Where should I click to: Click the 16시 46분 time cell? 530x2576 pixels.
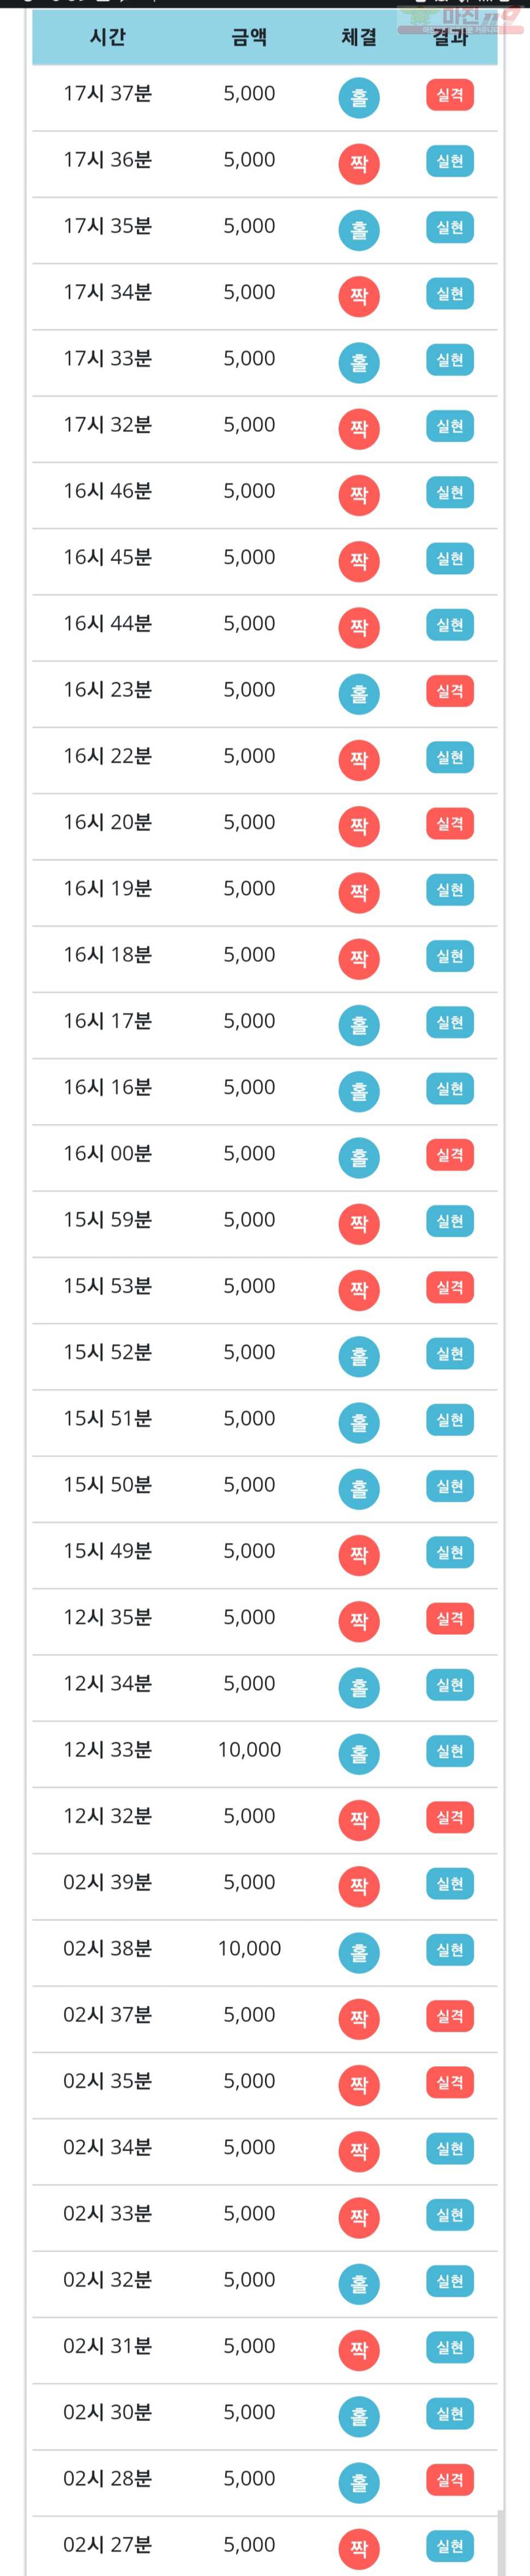tap(108, 491)
